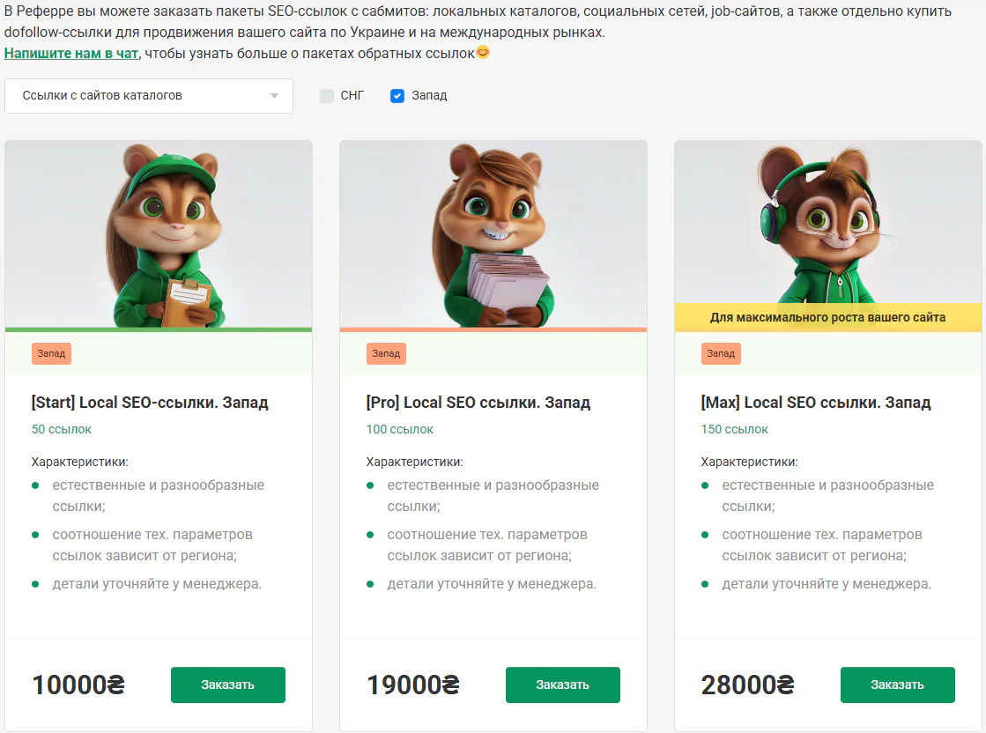
Task: Click the Запад tag on the [Pro] card
Action: (386, 353)
